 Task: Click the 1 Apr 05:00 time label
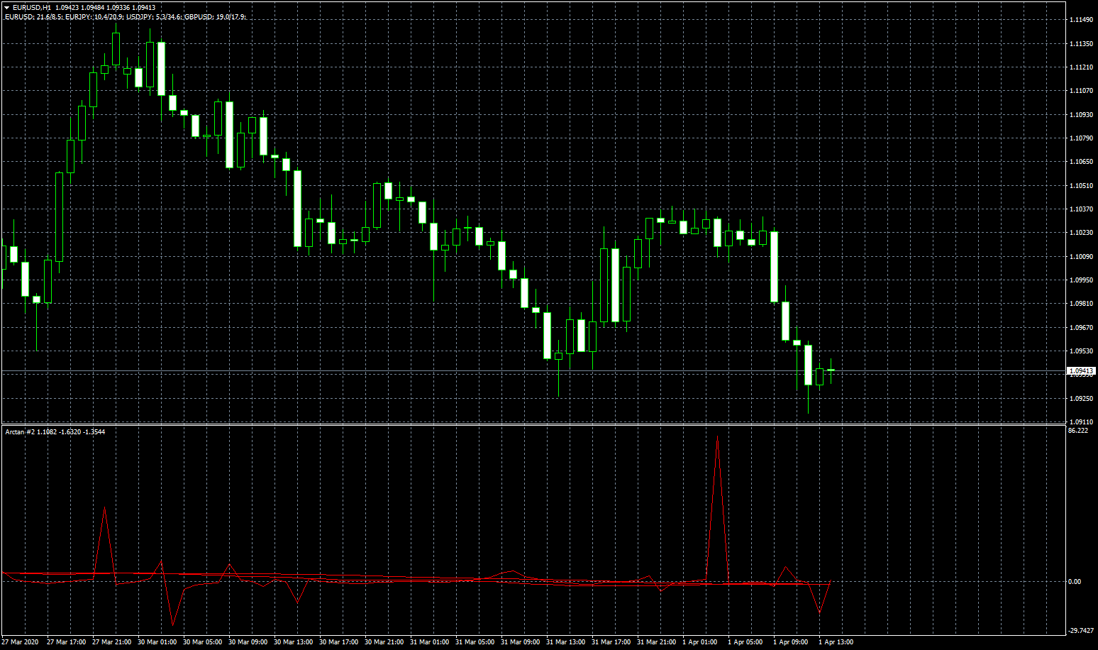click(745, 642)
